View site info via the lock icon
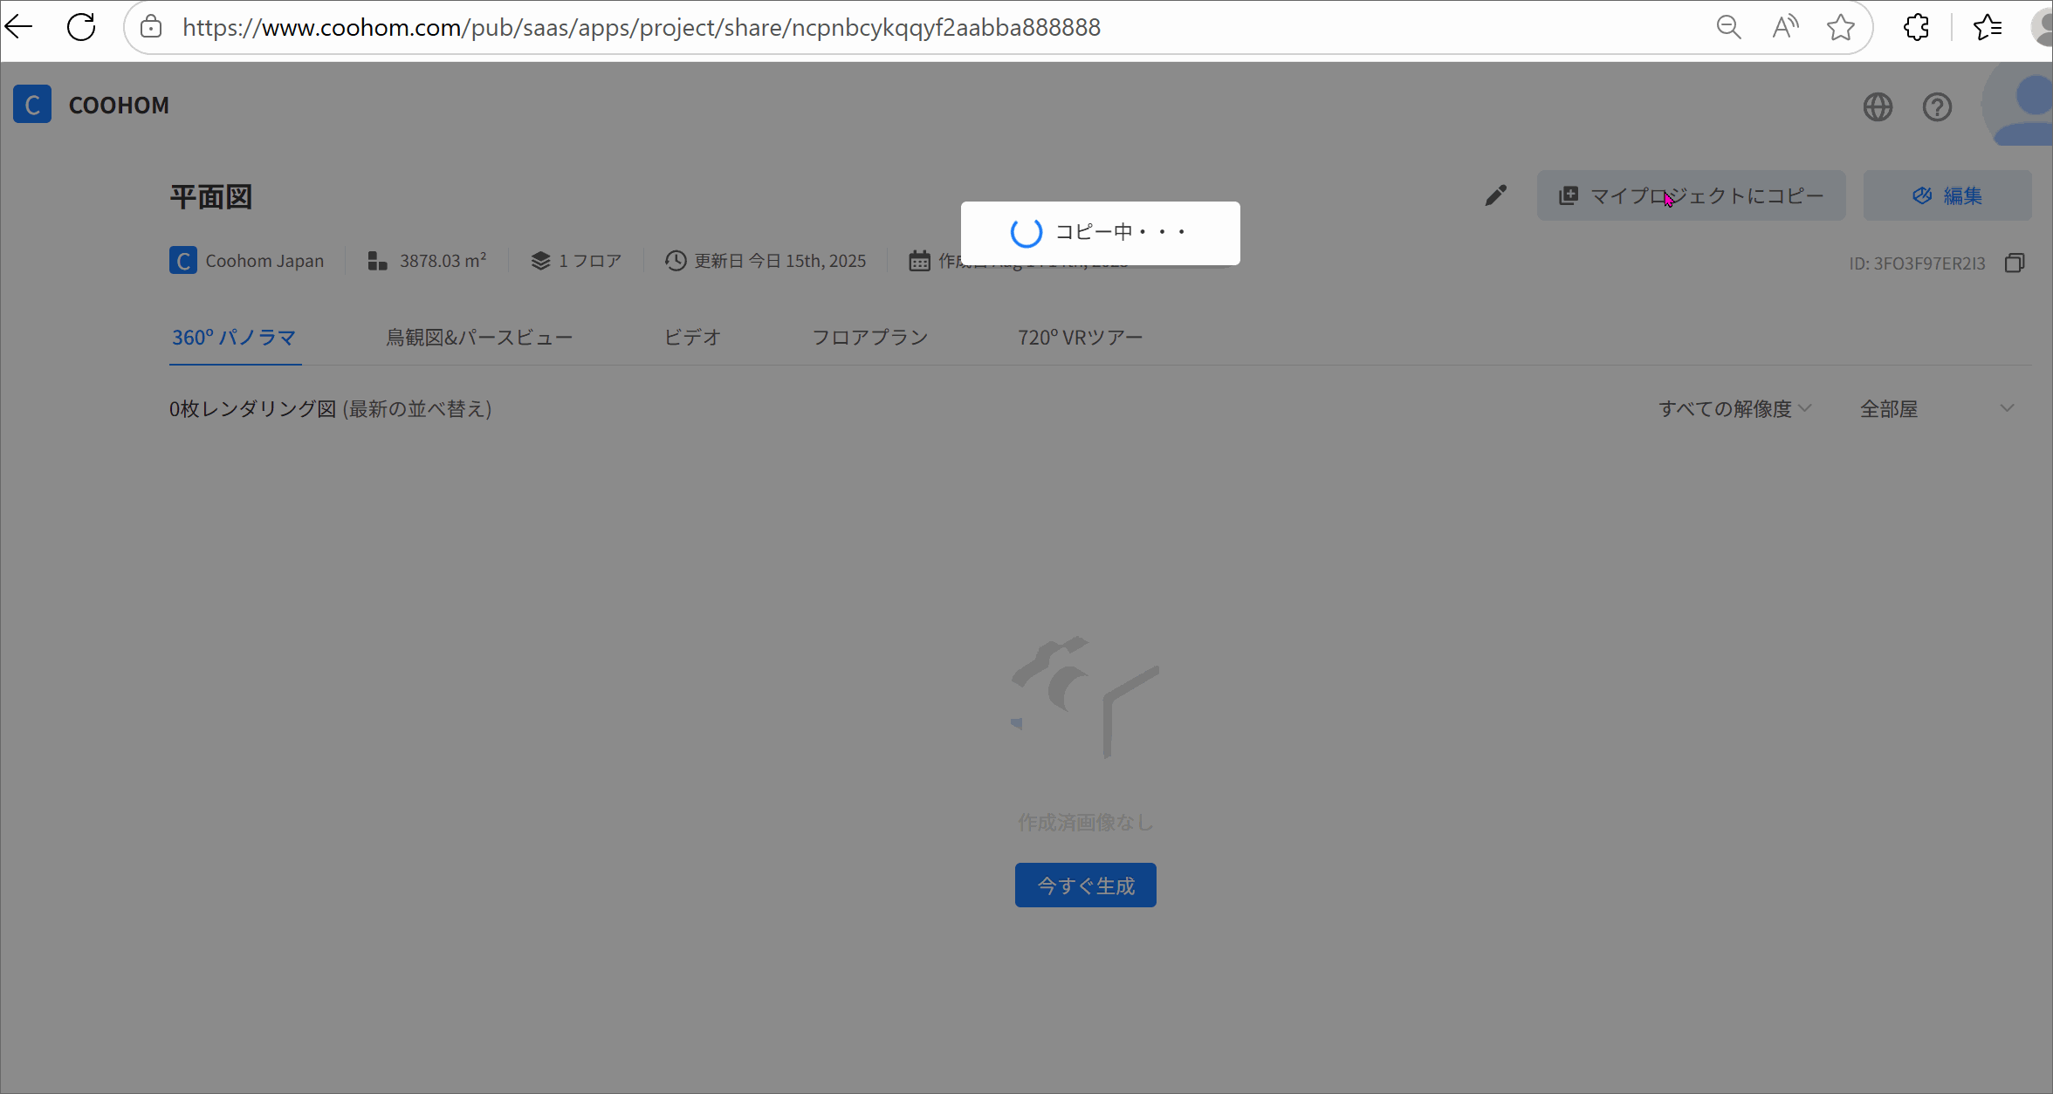The width and height of the screenshot is (2053, 1094). point(151,27)
